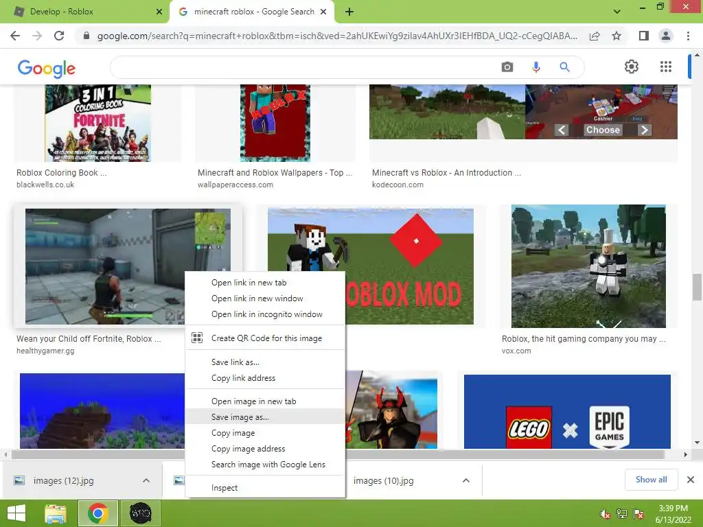Select Open link in incognito window
Screen dimensions: 703x527
coord(265,314)
